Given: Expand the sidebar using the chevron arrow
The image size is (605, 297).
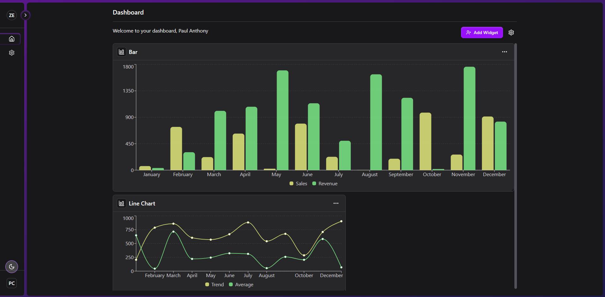Looking at the screenshot, I should point(25,15).
